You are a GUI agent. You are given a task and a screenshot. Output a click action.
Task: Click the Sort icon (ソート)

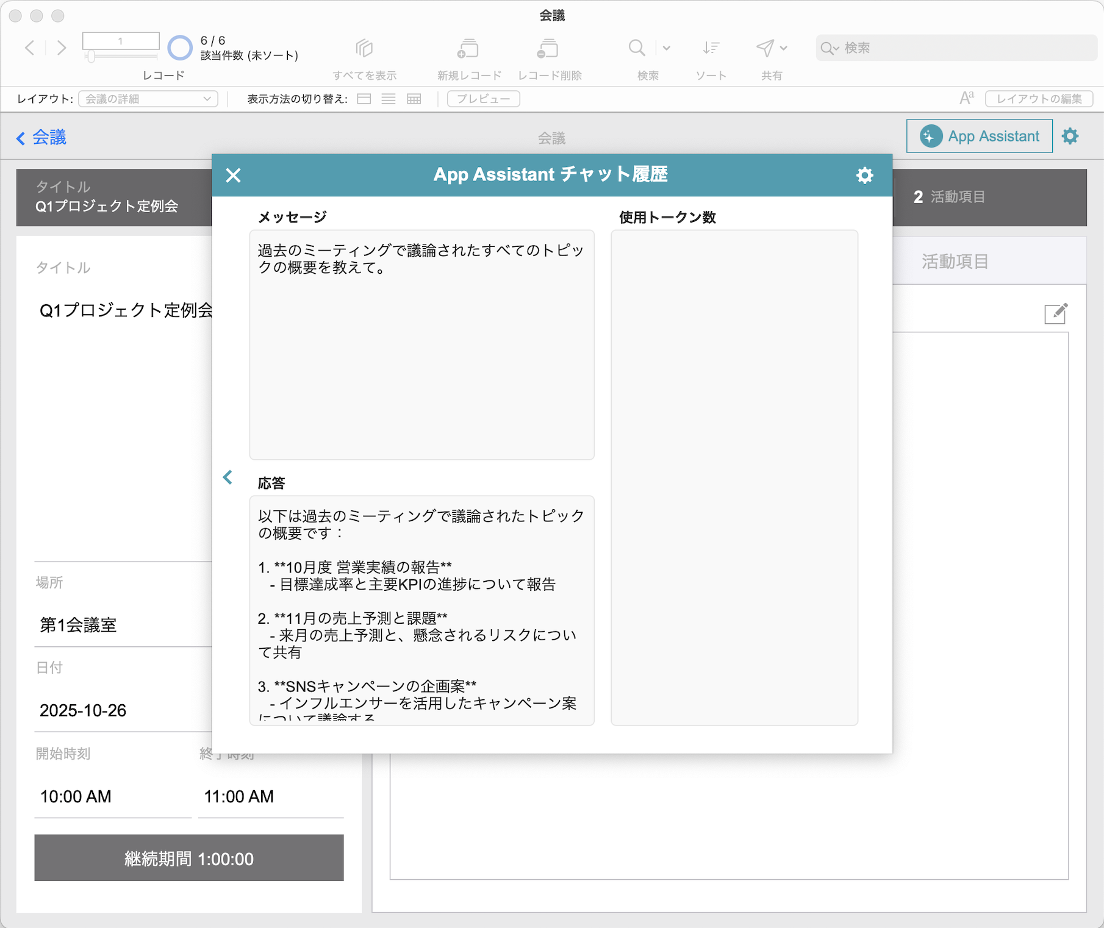pyautogui.click(x=711, y=48)
